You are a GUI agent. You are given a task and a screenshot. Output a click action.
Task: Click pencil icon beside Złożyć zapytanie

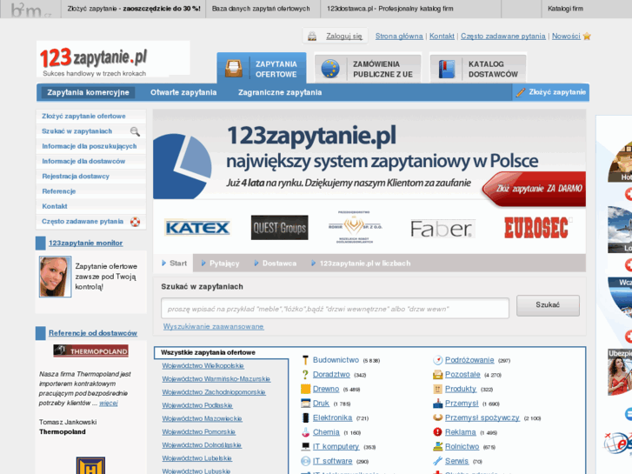coord(521,92)
